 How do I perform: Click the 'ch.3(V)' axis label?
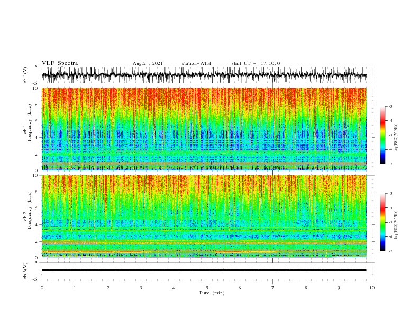(x=25, y=271)
